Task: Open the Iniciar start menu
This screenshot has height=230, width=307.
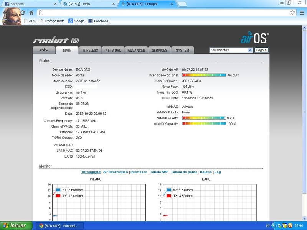Action: [17, 225]
